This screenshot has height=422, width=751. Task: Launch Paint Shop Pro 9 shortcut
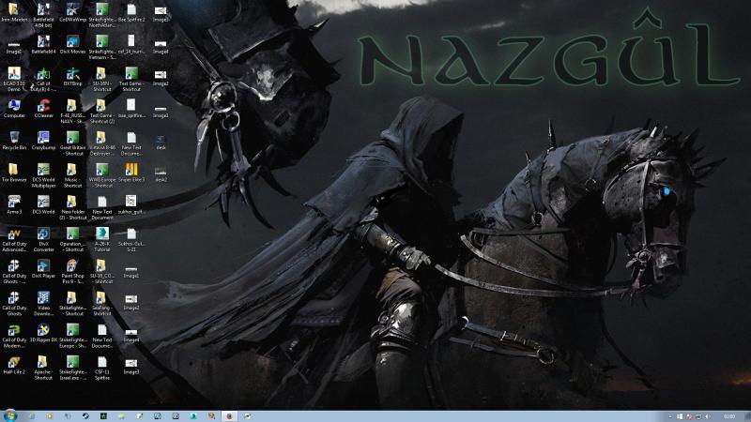point(73,271)
